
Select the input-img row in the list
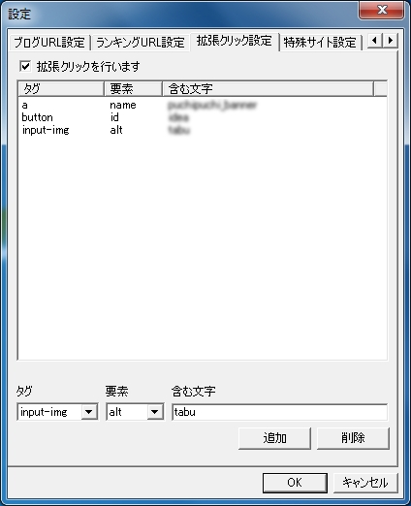(203, 130)
